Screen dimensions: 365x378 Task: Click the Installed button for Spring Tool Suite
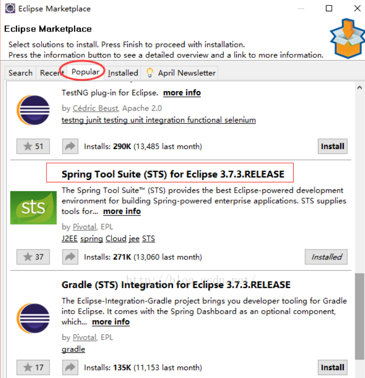pyautogui.click(x=326, y=257)
